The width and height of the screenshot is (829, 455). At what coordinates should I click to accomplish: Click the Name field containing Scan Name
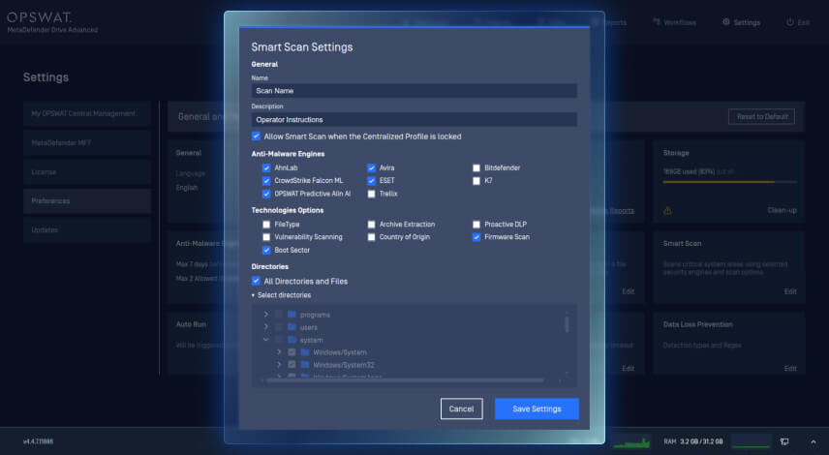414,91
